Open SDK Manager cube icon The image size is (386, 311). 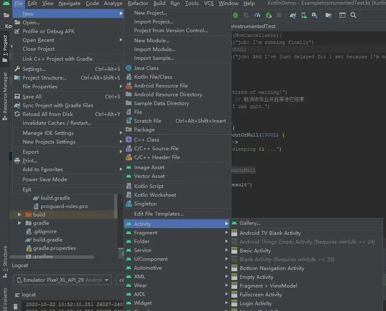tap(315, 15)
